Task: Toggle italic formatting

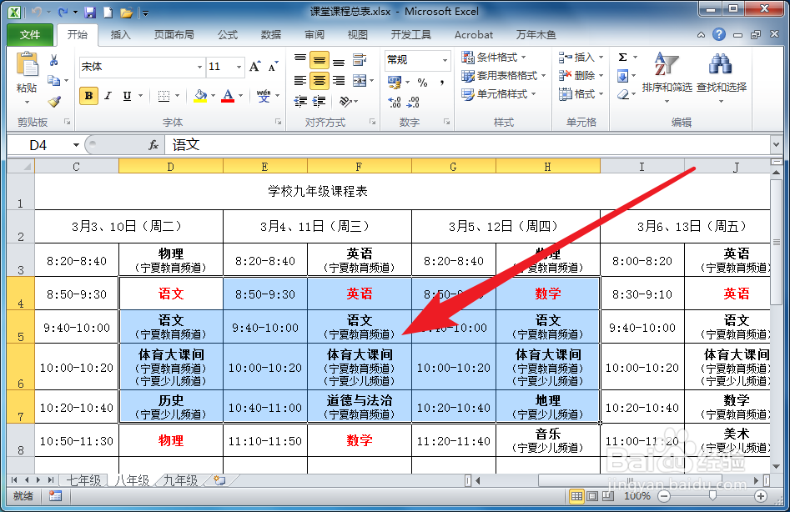Action: point(108,95)
